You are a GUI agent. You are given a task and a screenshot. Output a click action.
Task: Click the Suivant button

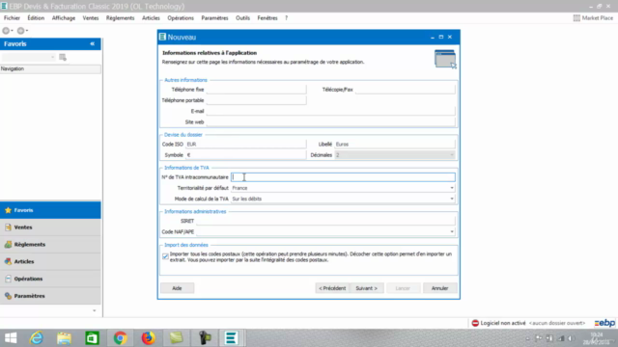pos(367,288)
